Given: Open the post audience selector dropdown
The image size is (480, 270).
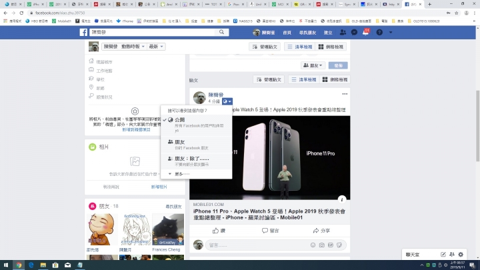Looking at the screenshot, I should click(227, 101).
